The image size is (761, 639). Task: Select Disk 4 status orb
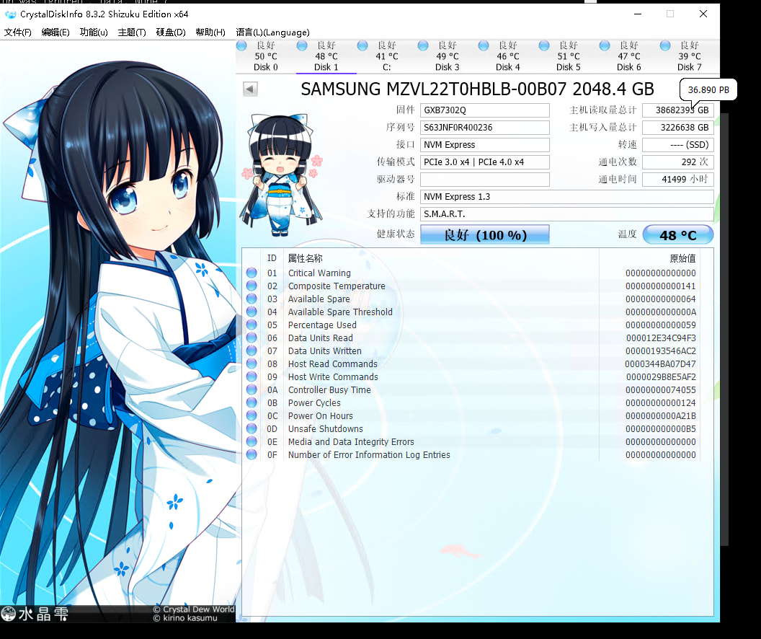point(484,45)
